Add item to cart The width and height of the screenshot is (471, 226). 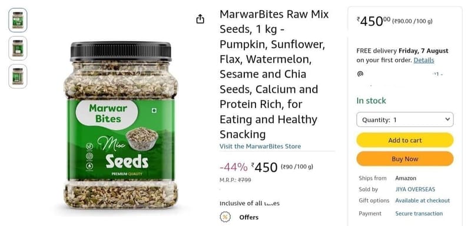405,140
